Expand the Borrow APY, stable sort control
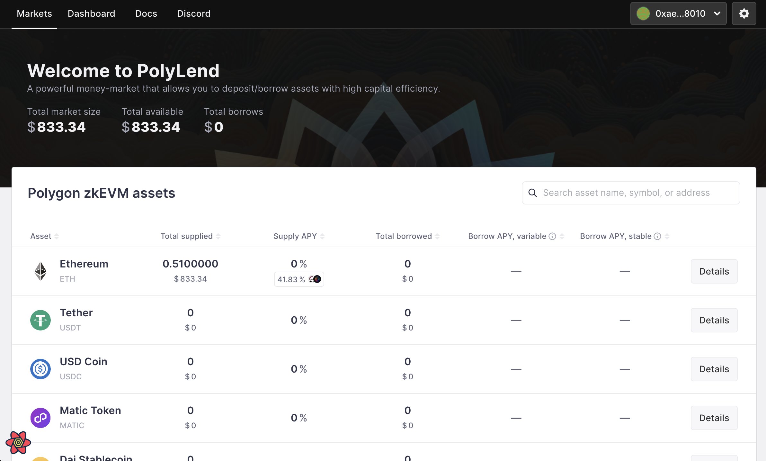 tap(667, 236)
